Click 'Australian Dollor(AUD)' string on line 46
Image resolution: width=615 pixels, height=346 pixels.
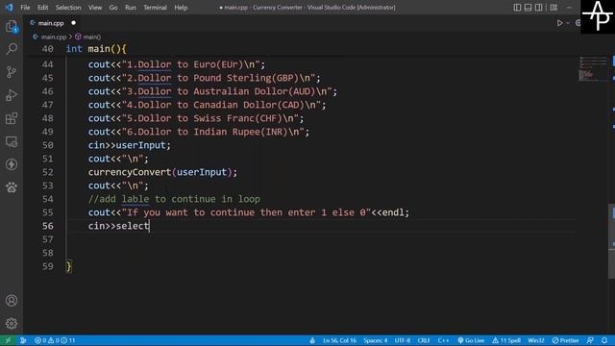[x=255, y=91]
